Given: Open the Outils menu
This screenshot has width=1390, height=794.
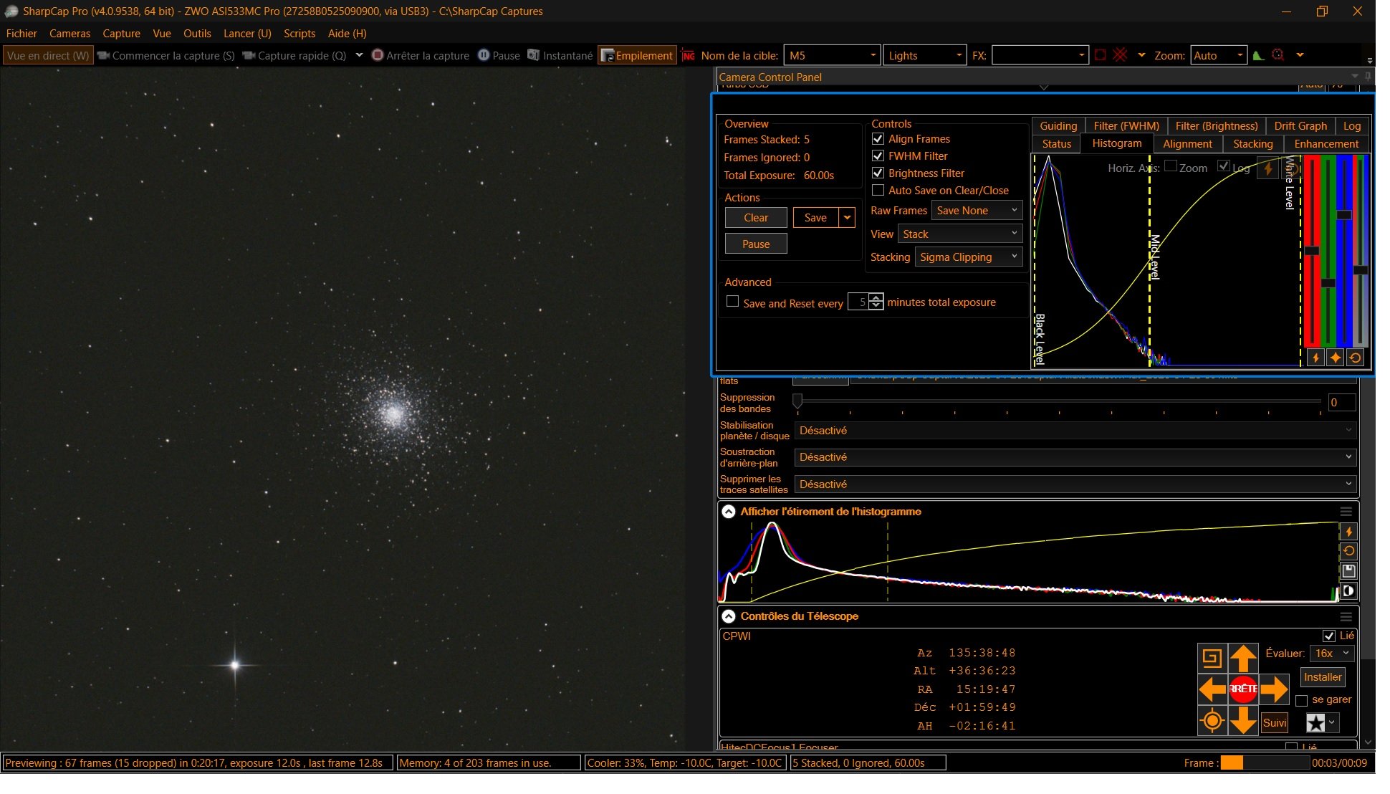Looking at the screenshot, I should tap(197, 34).
